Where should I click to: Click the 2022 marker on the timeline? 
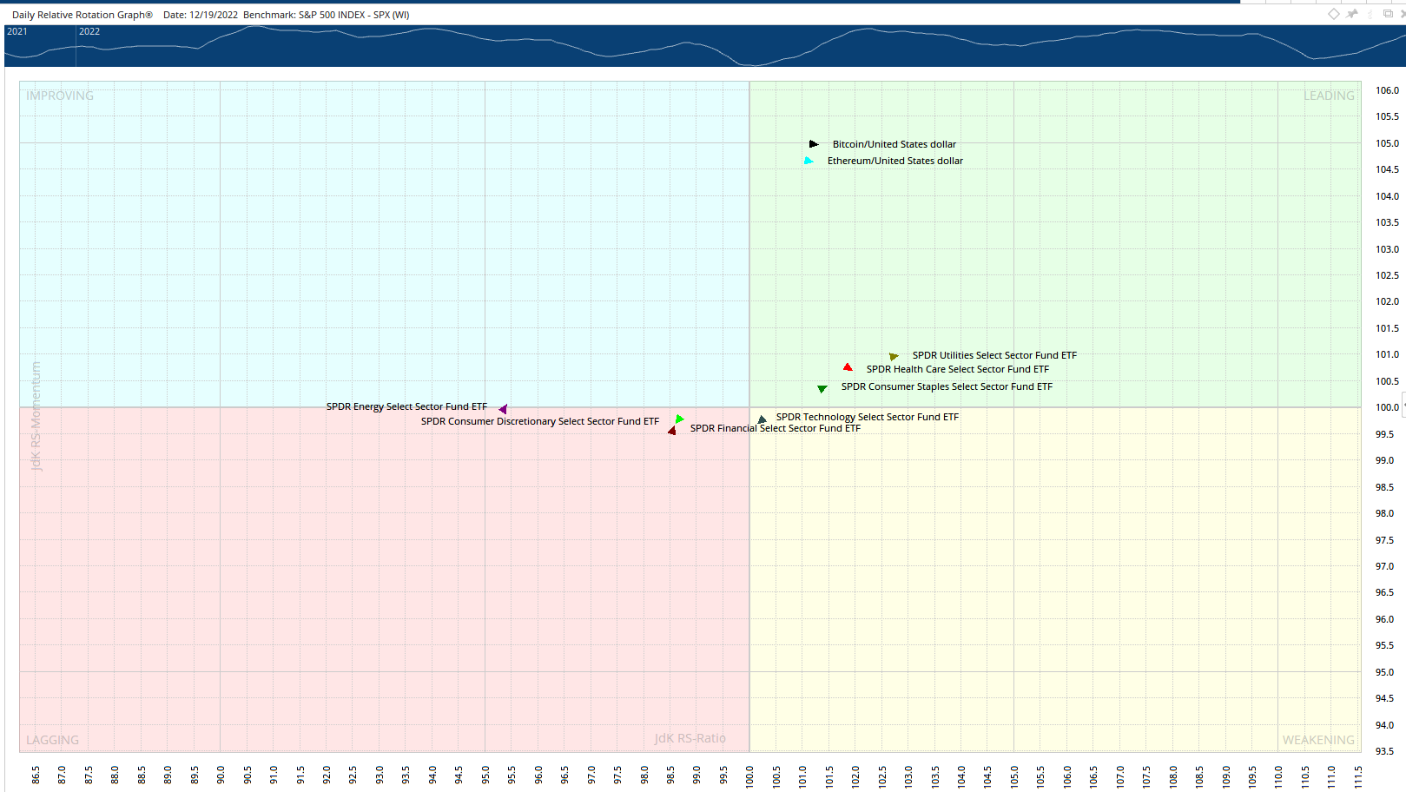point(89,31)
